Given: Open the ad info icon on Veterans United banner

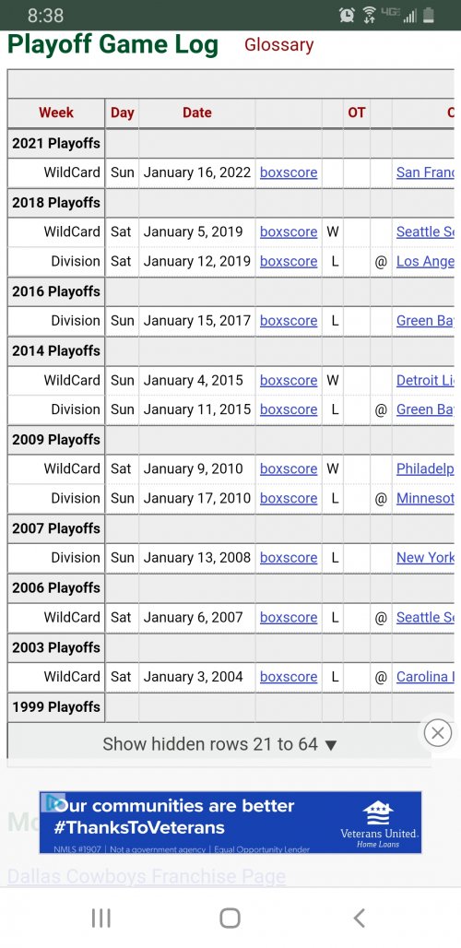Looking at the screenshot, I should click(x=53, y=802).
